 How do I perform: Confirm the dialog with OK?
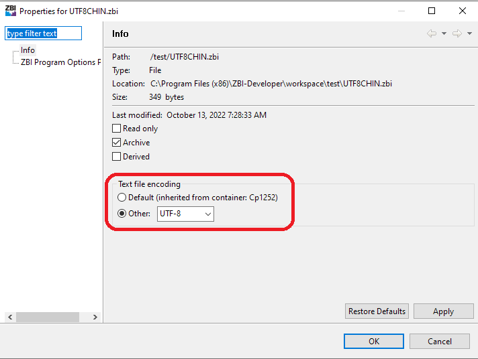(374, 341)
